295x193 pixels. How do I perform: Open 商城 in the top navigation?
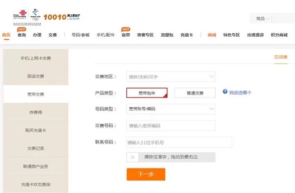(212, 35)
